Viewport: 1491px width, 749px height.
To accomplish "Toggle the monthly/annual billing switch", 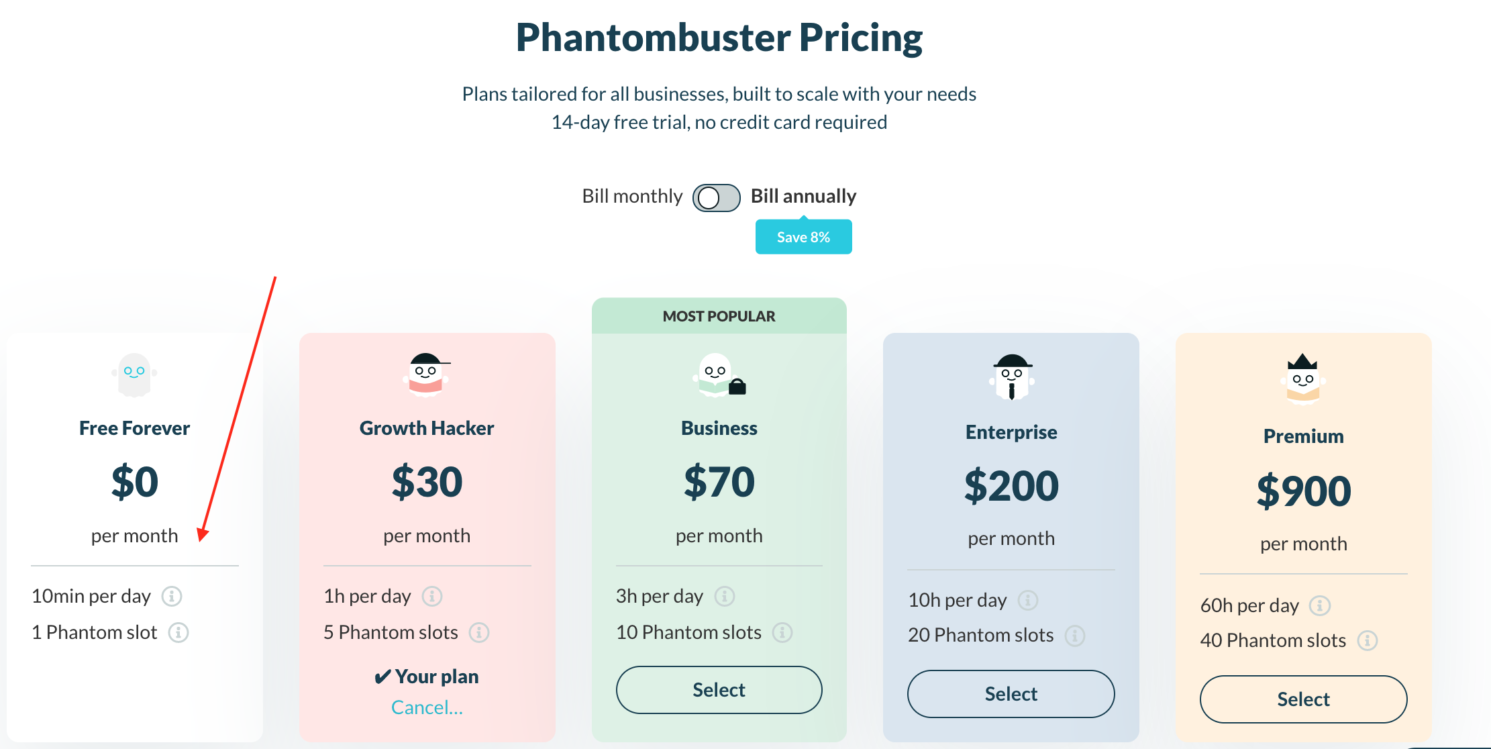I will click(717, 198).
